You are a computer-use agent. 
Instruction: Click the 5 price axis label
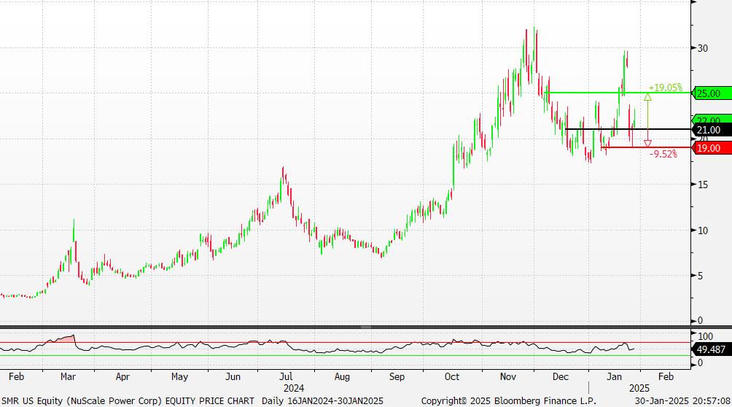700,276
